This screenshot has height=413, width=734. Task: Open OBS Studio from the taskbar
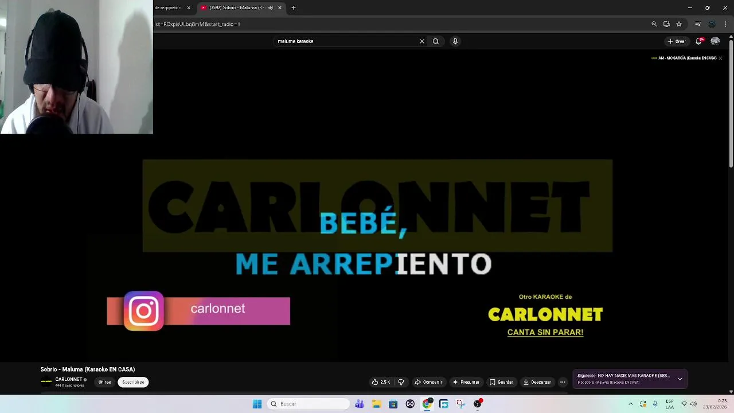[478, 404]
